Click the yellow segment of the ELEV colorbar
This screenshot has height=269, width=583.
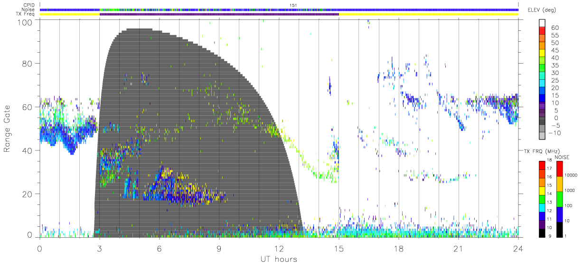[x=542, y=53]
